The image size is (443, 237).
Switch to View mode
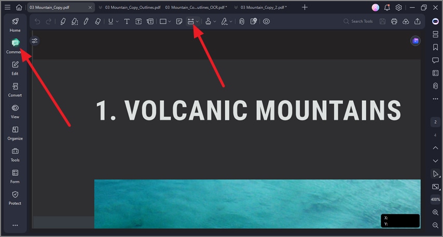tap(15, 111)
